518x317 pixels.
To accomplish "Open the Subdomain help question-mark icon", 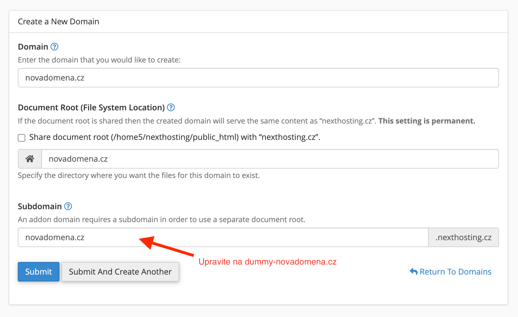I will tap(68, 206).
